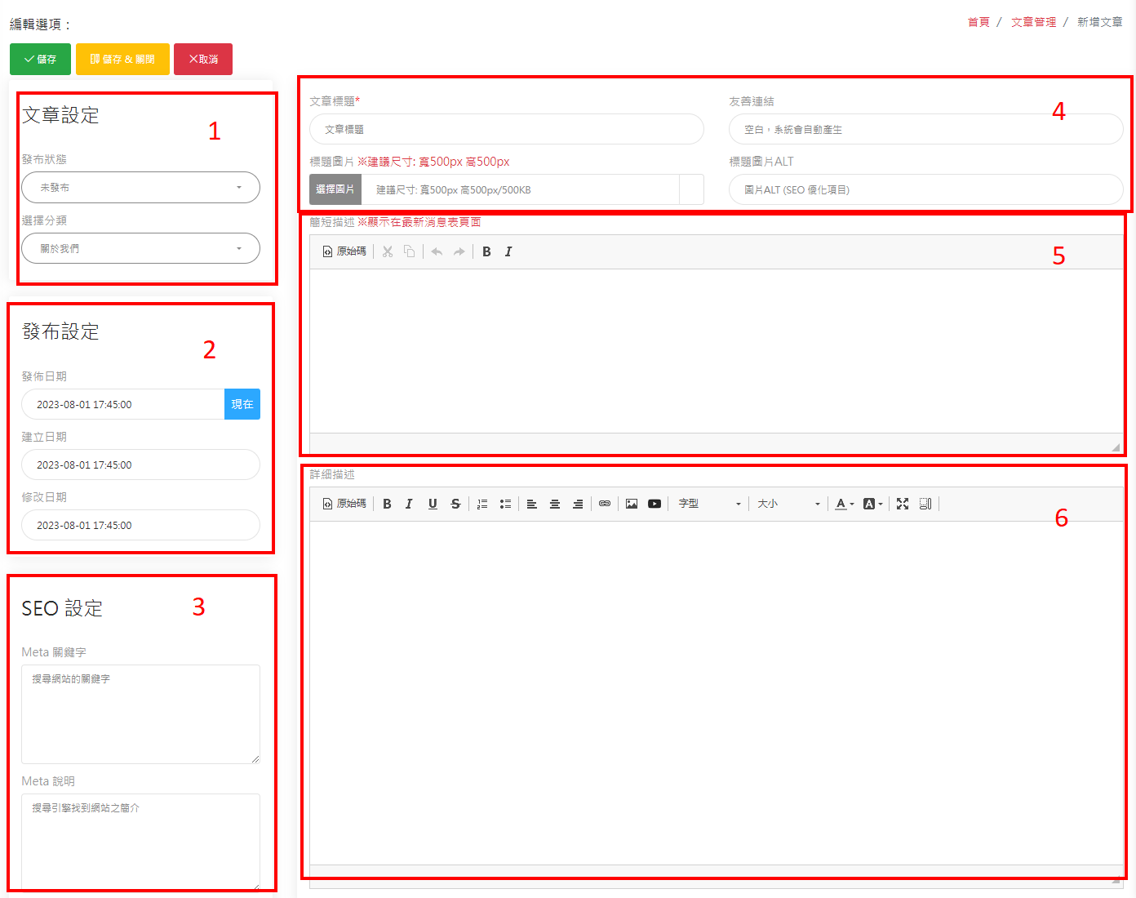Go to 文章管理 in the breadcrumb
This screenshot has width=1136, height=898.
click(x=1033, y=22)
